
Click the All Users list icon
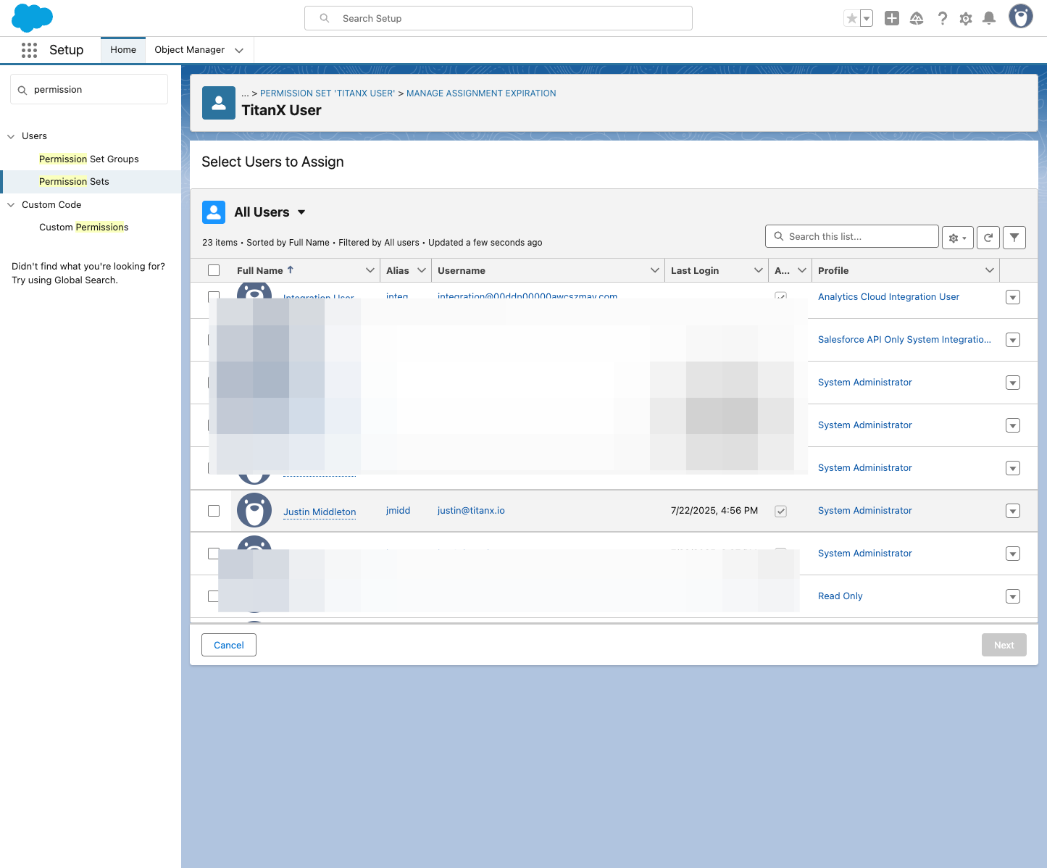pos(214,212)
